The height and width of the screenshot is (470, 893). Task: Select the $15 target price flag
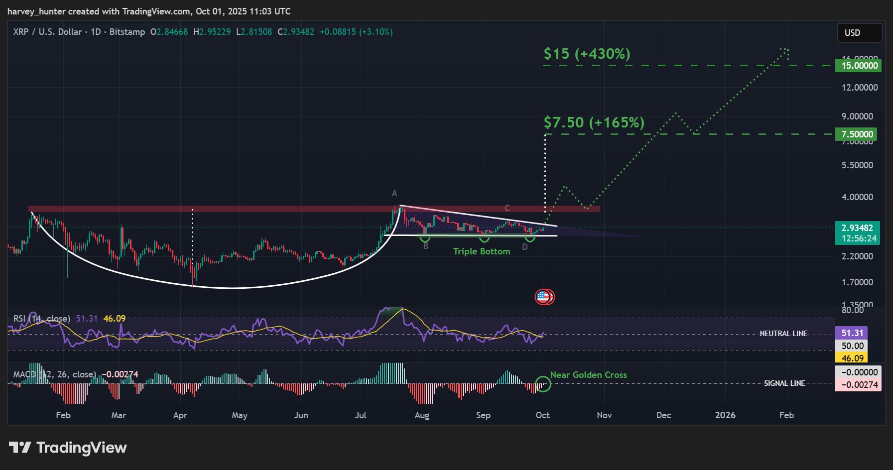coord(858,65)
